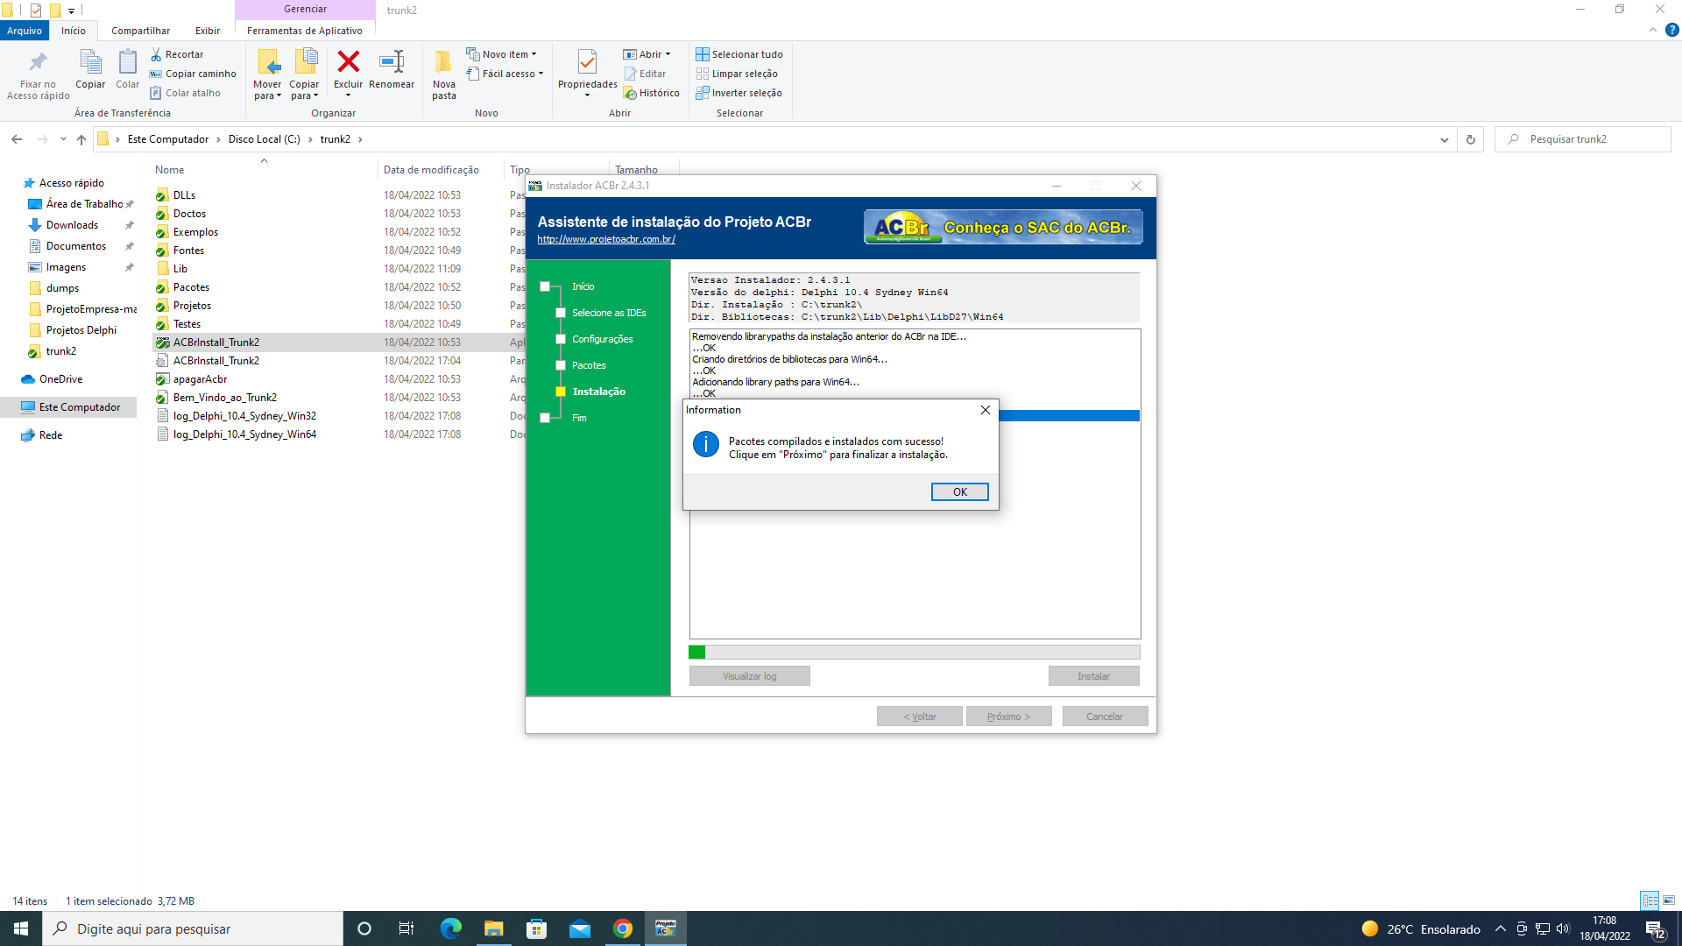Click Selecionar tudo
This screenshot has height=946, width=1682.
point(739,54)
